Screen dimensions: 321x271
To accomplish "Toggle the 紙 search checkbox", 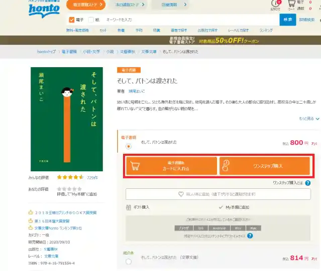I will point(91,20).
